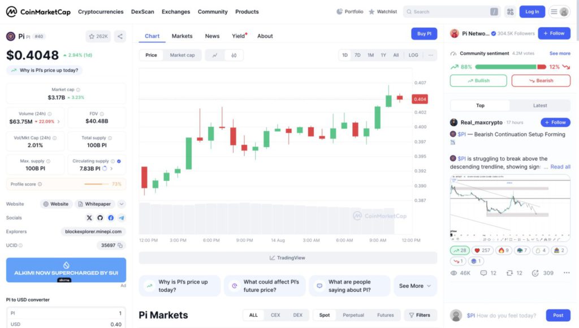Switch to the Markets tab

pyautogui.click(x=182, y=36)
